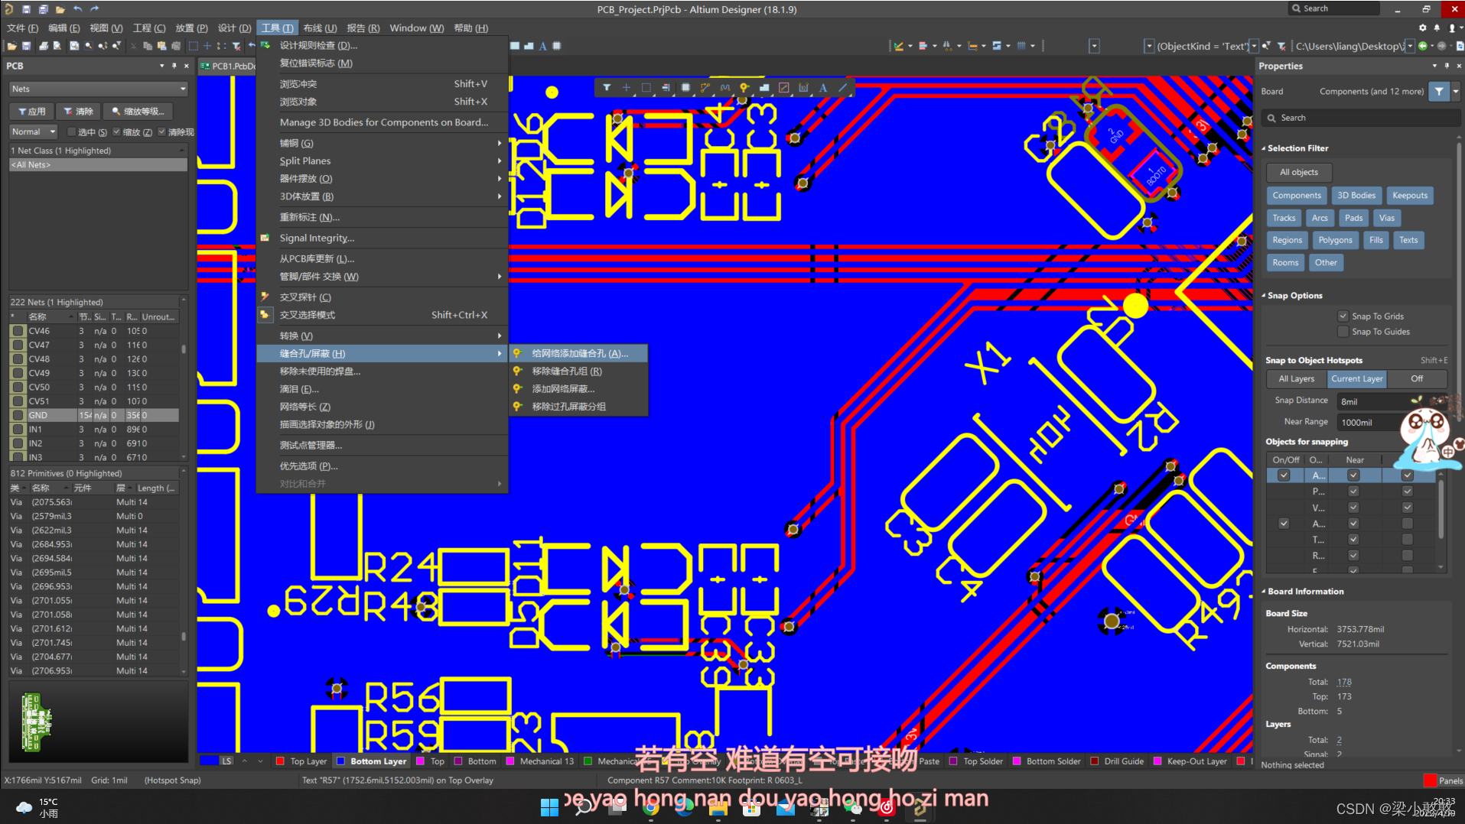Uncheck Snap To Grids checkbox

coord(1343,316)
